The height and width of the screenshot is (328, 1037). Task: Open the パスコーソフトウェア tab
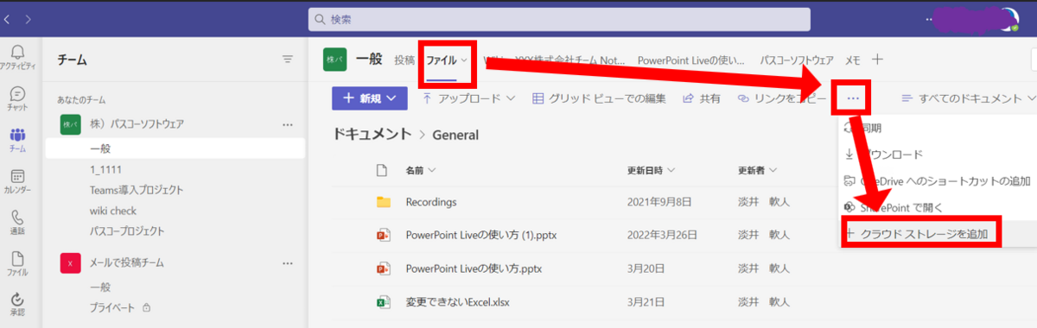pos(797,60)
